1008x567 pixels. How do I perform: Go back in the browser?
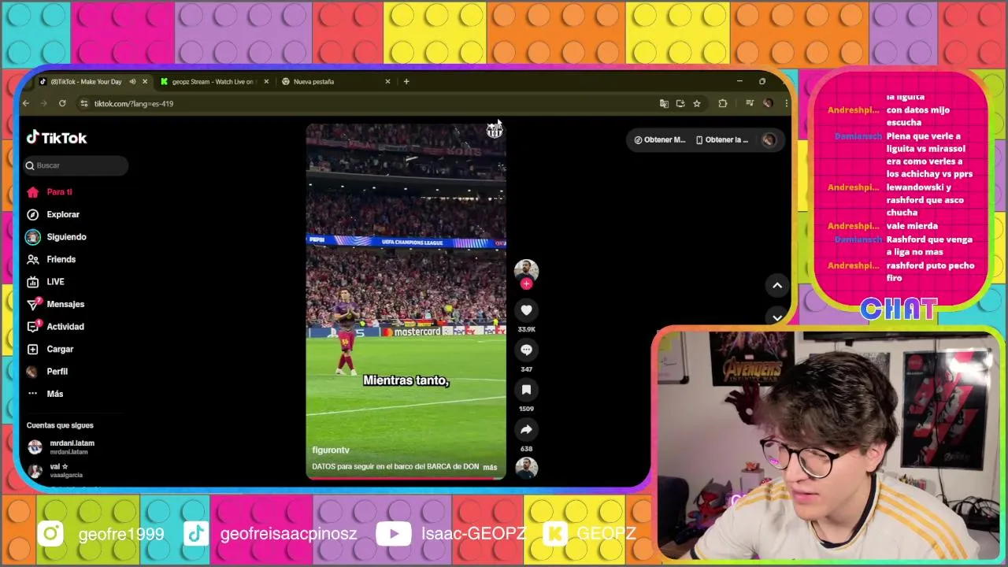point(26,104)
